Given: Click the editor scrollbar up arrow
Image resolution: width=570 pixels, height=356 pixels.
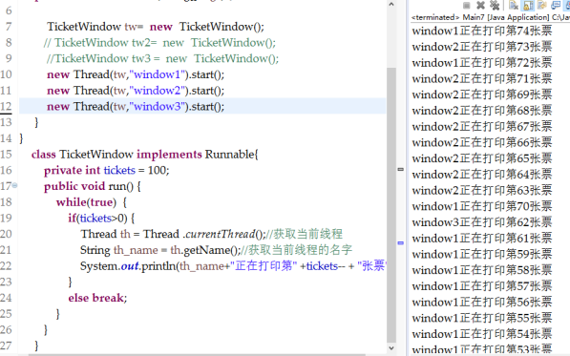Looking at the screenshot, I should click(391, 5).
